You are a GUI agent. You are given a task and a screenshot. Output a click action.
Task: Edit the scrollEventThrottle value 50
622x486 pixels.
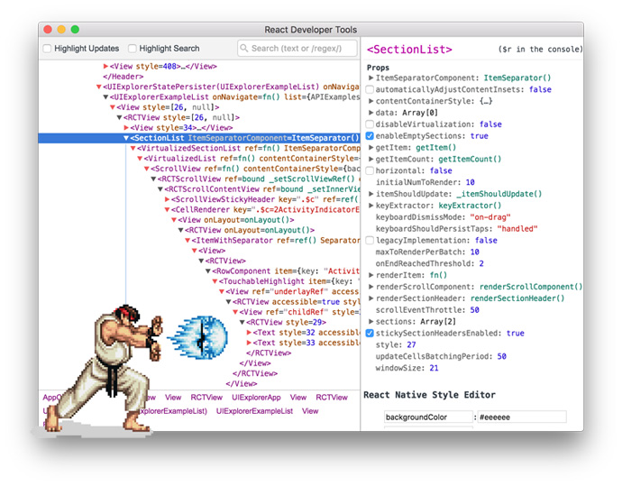[x=475, y=310]
